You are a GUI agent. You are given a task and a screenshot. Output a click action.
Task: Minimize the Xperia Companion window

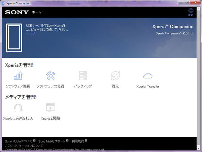click(181, 3)
